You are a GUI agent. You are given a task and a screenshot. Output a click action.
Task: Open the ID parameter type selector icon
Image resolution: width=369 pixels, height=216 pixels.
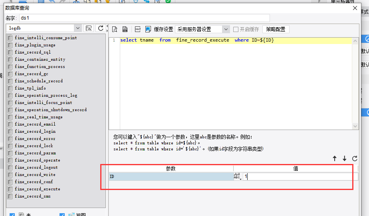(238, 176)
